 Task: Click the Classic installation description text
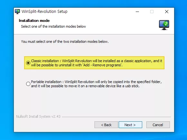pyautogui.click(x=97, y=63)
